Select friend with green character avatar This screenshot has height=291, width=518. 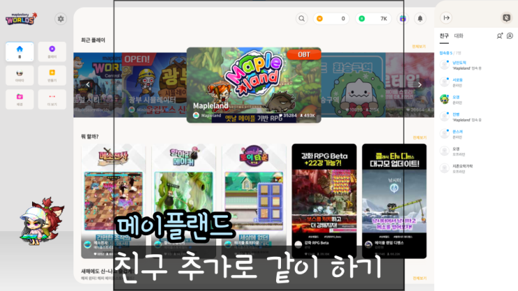pos(475,100)
